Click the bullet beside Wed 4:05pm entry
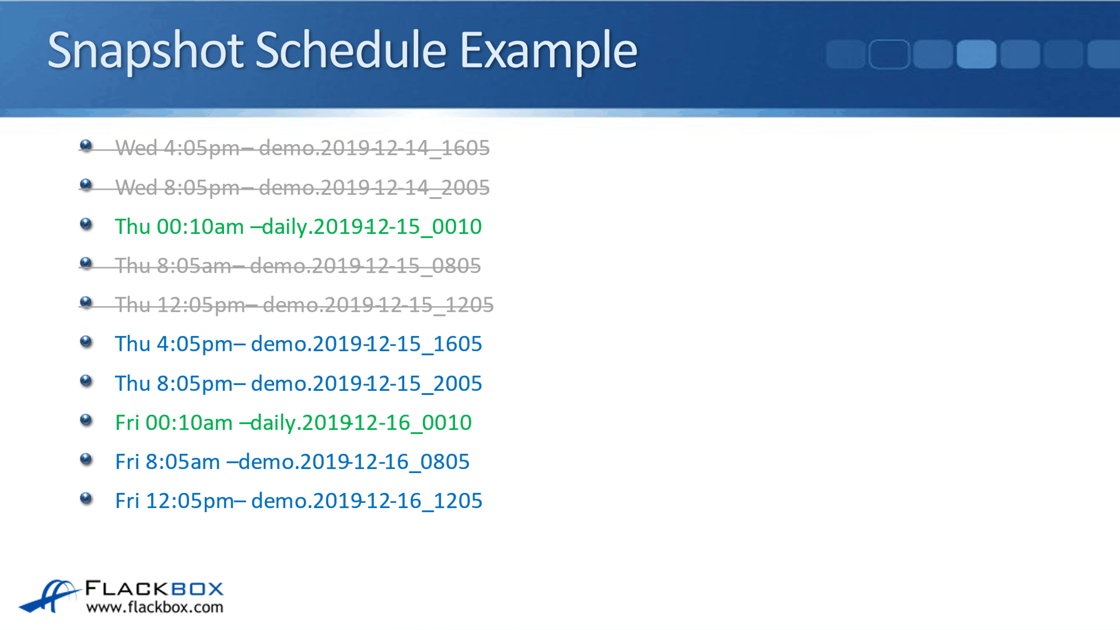This screenshot has width=1120, height=630. (x=86, y=146)
